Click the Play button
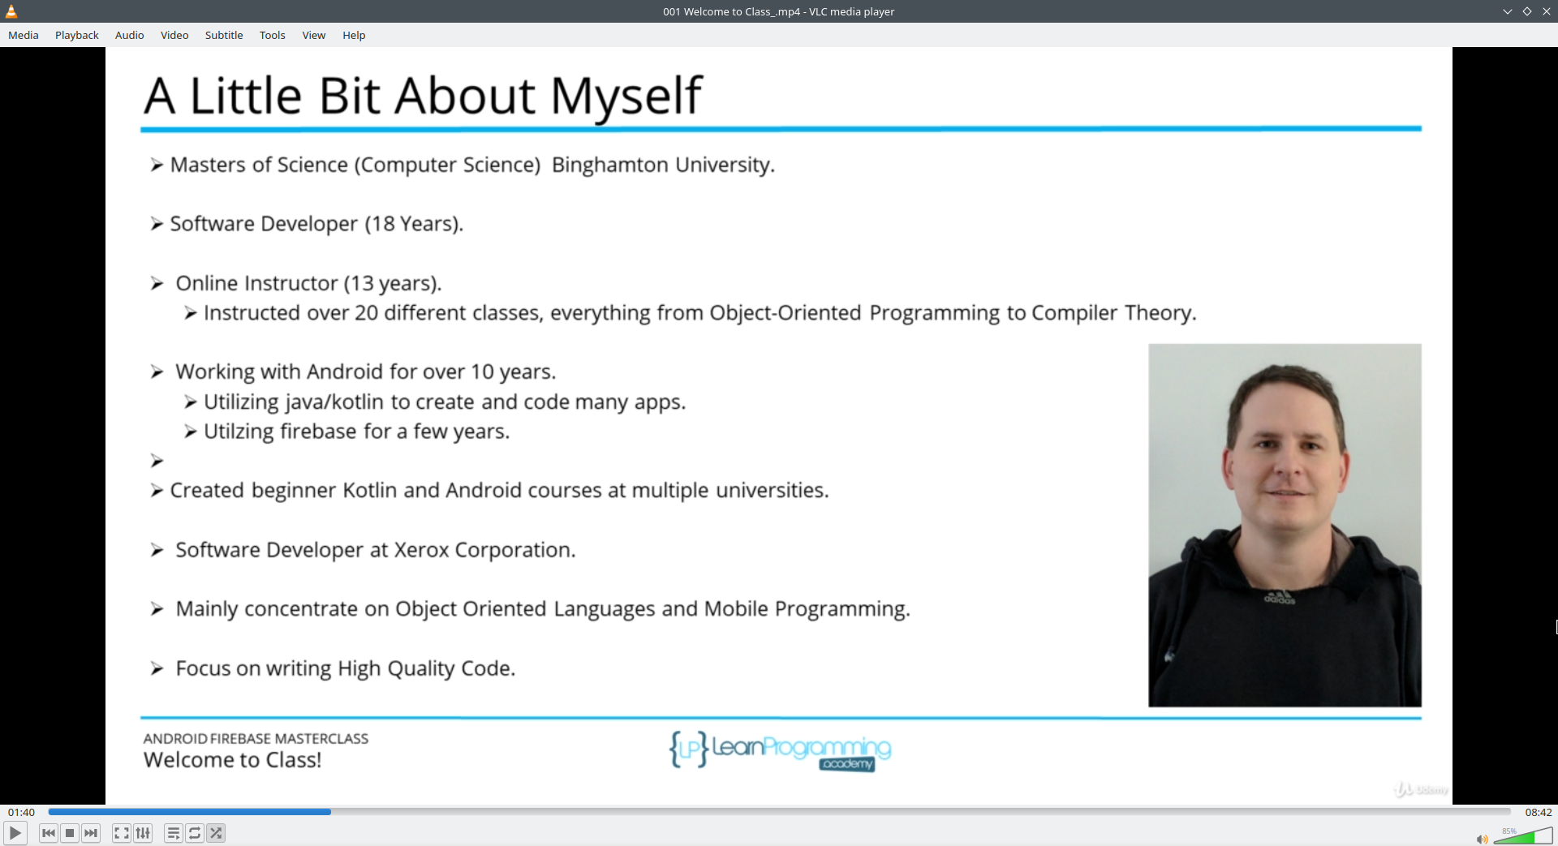The image size is (1558, 846). coord(15,833)
